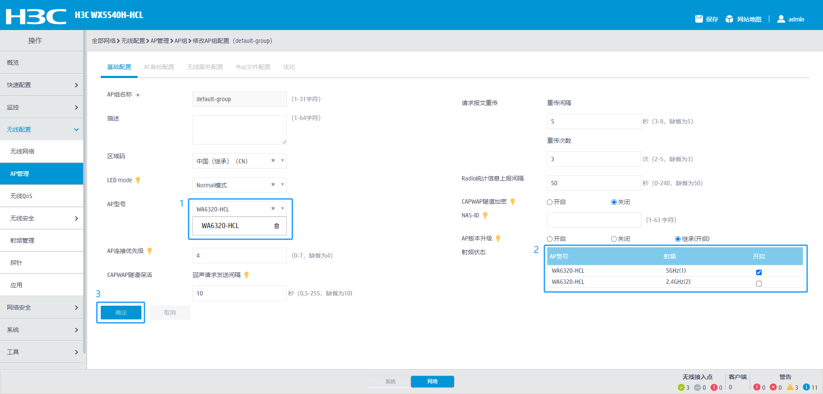The width and height of the screenshot is (823, 394).
Task: Open the Map file configuration tab
Action: tap(253, 67)
